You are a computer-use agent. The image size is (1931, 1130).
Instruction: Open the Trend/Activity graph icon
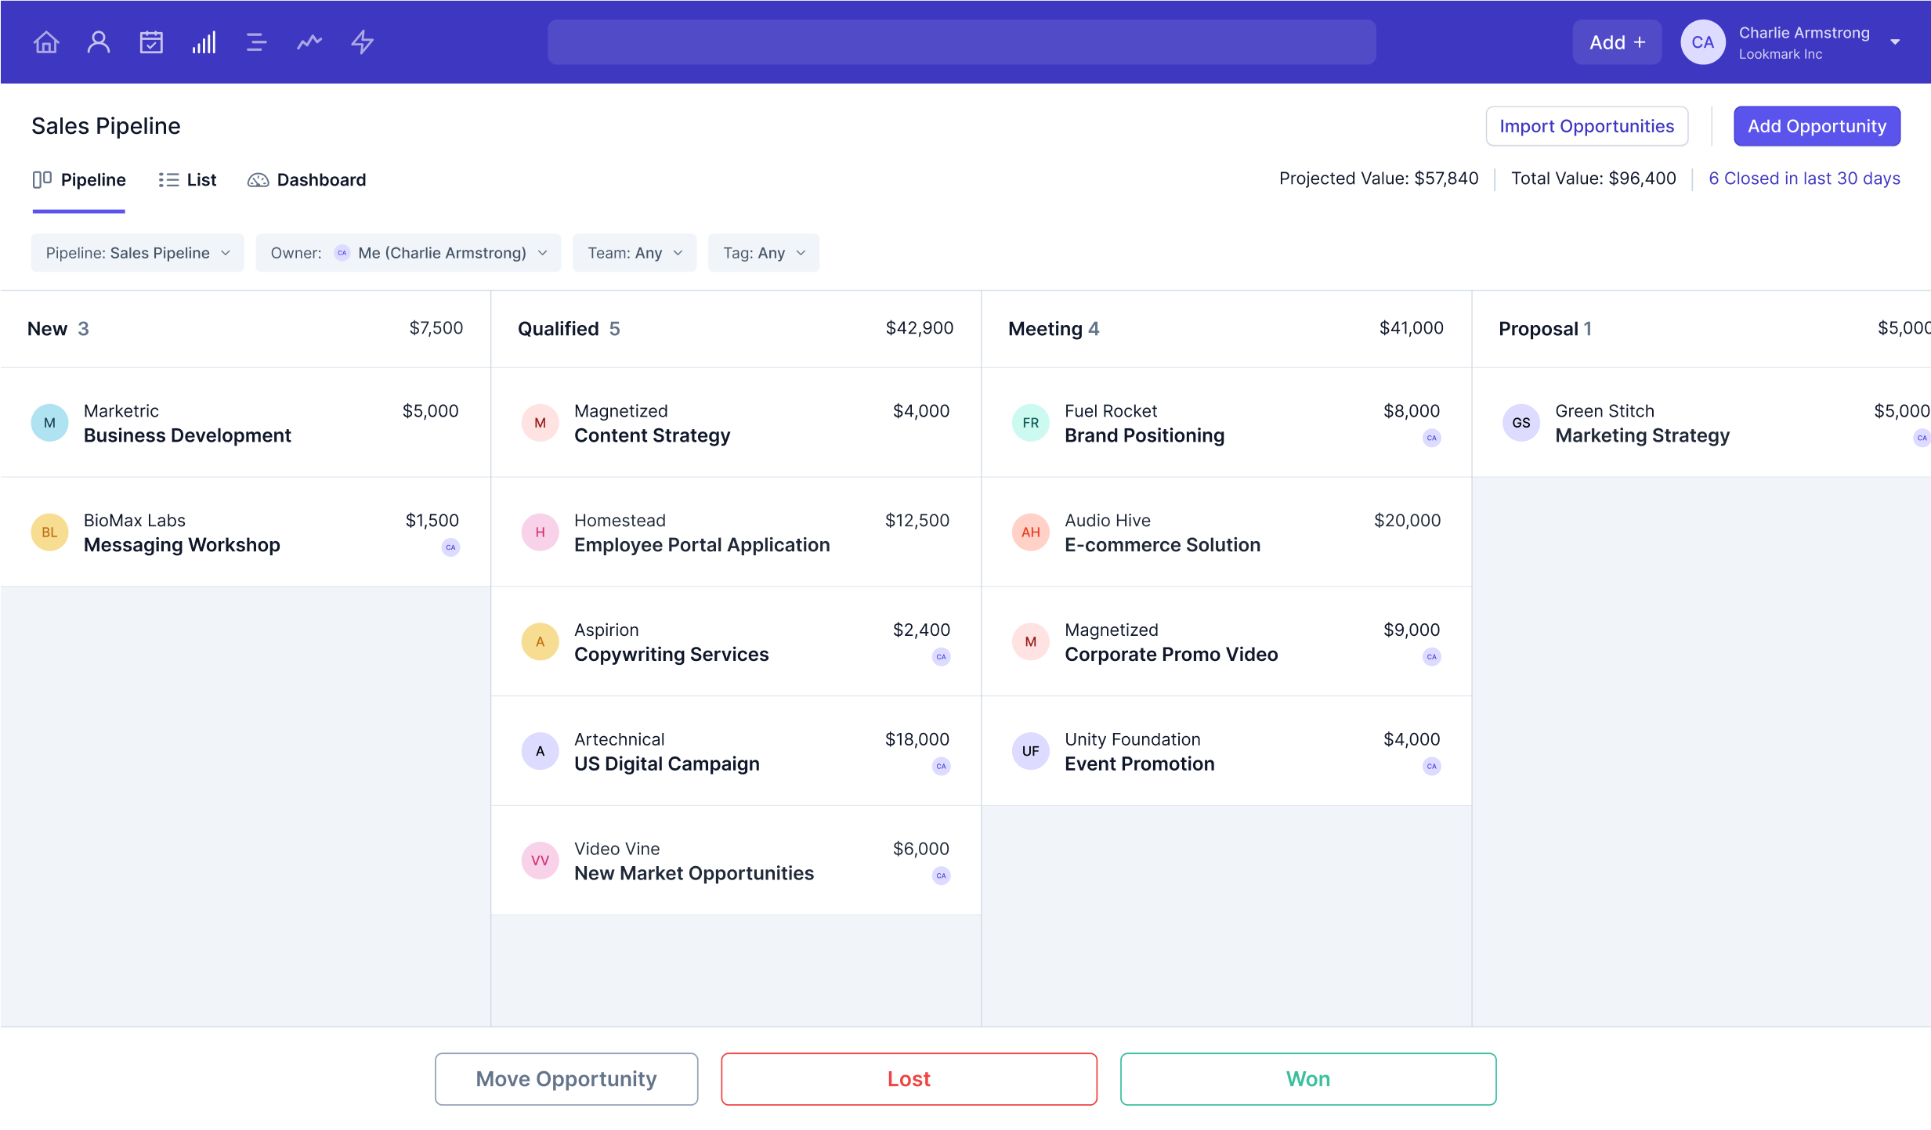point(309,41)
